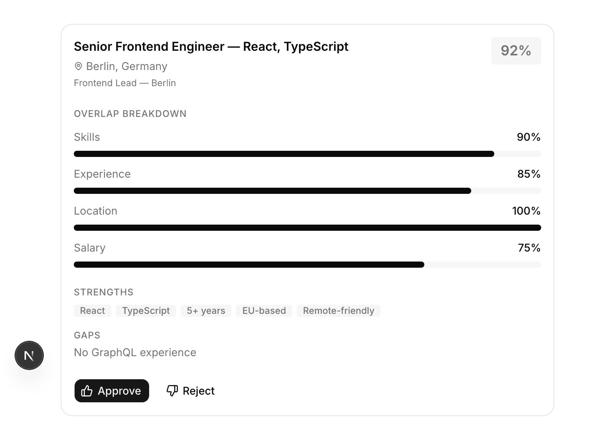This screenshot has height=440, width=615.
Task: Reject this job match
Action: [191, 391]
